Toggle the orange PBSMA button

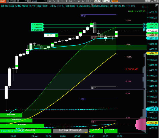[115, 1]
